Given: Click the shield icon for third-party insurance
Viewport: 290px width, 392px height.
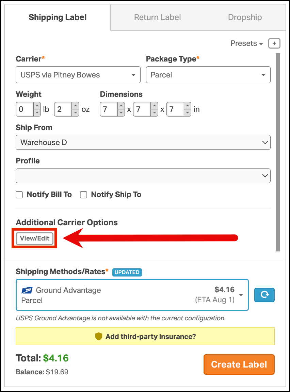Looking at the screenshot, I should click(99, 337).
